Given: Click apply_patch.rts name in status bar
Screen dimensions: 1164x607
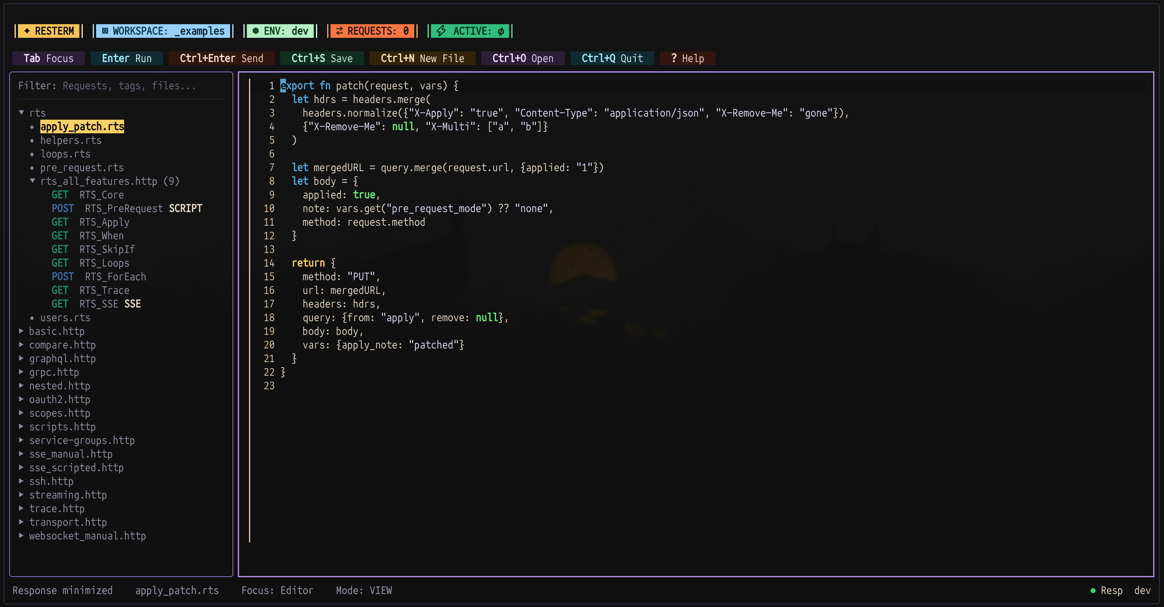Looking at the screenshot, I should (x=177, y=590).
